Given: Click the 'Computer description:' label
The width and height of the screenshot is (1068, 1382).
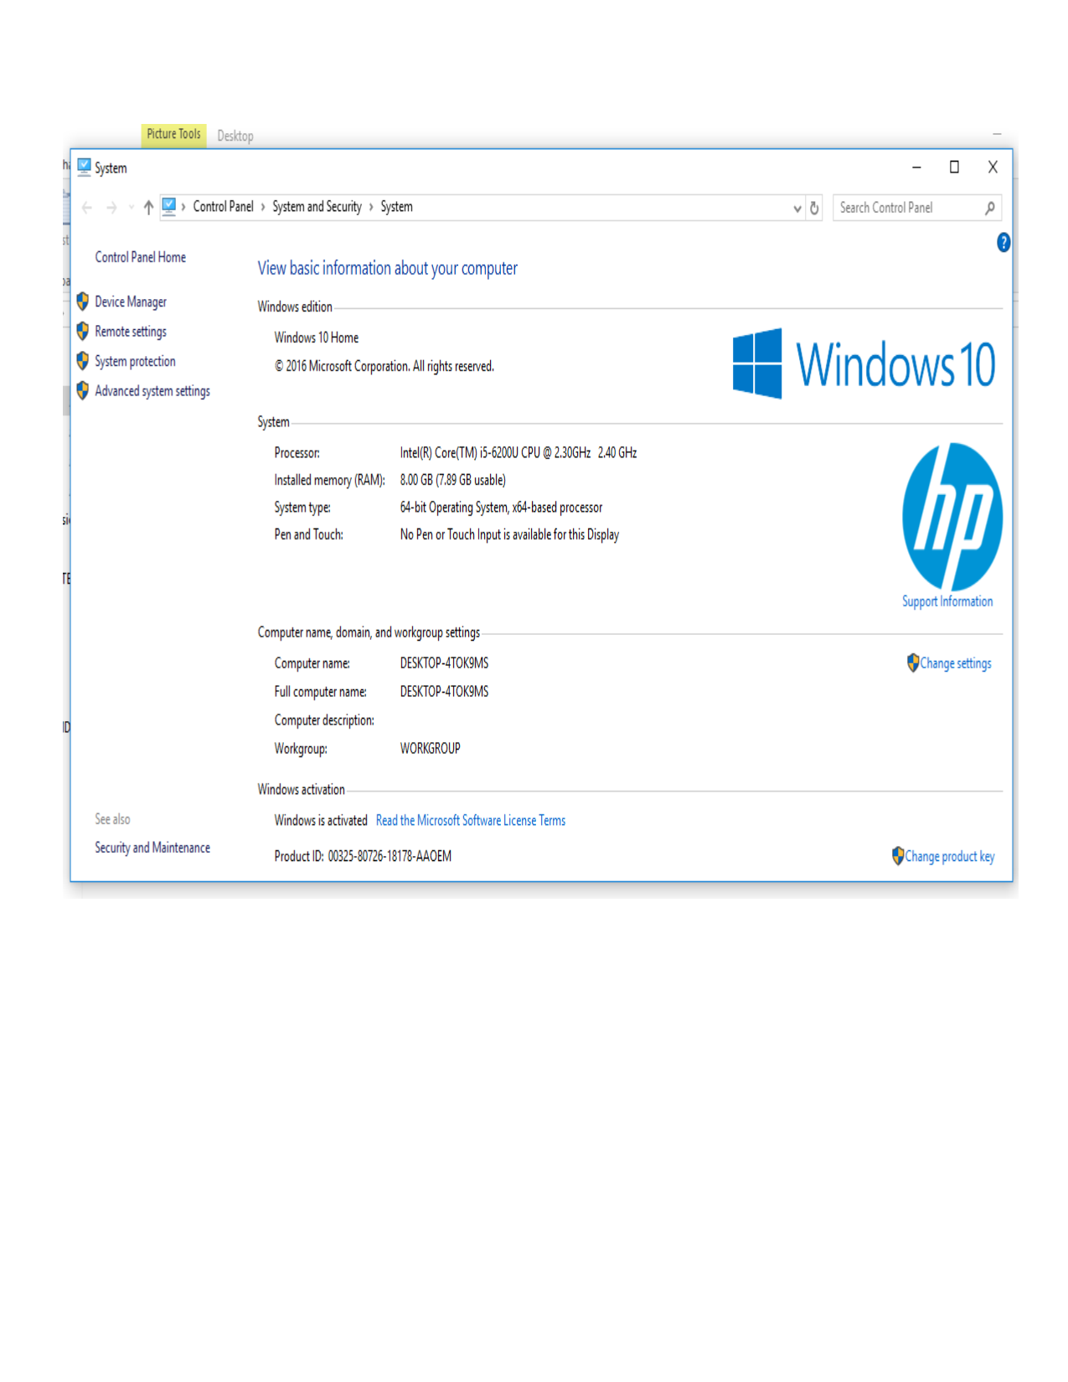Looking at the screenshot, I should [x=324, y=720].
